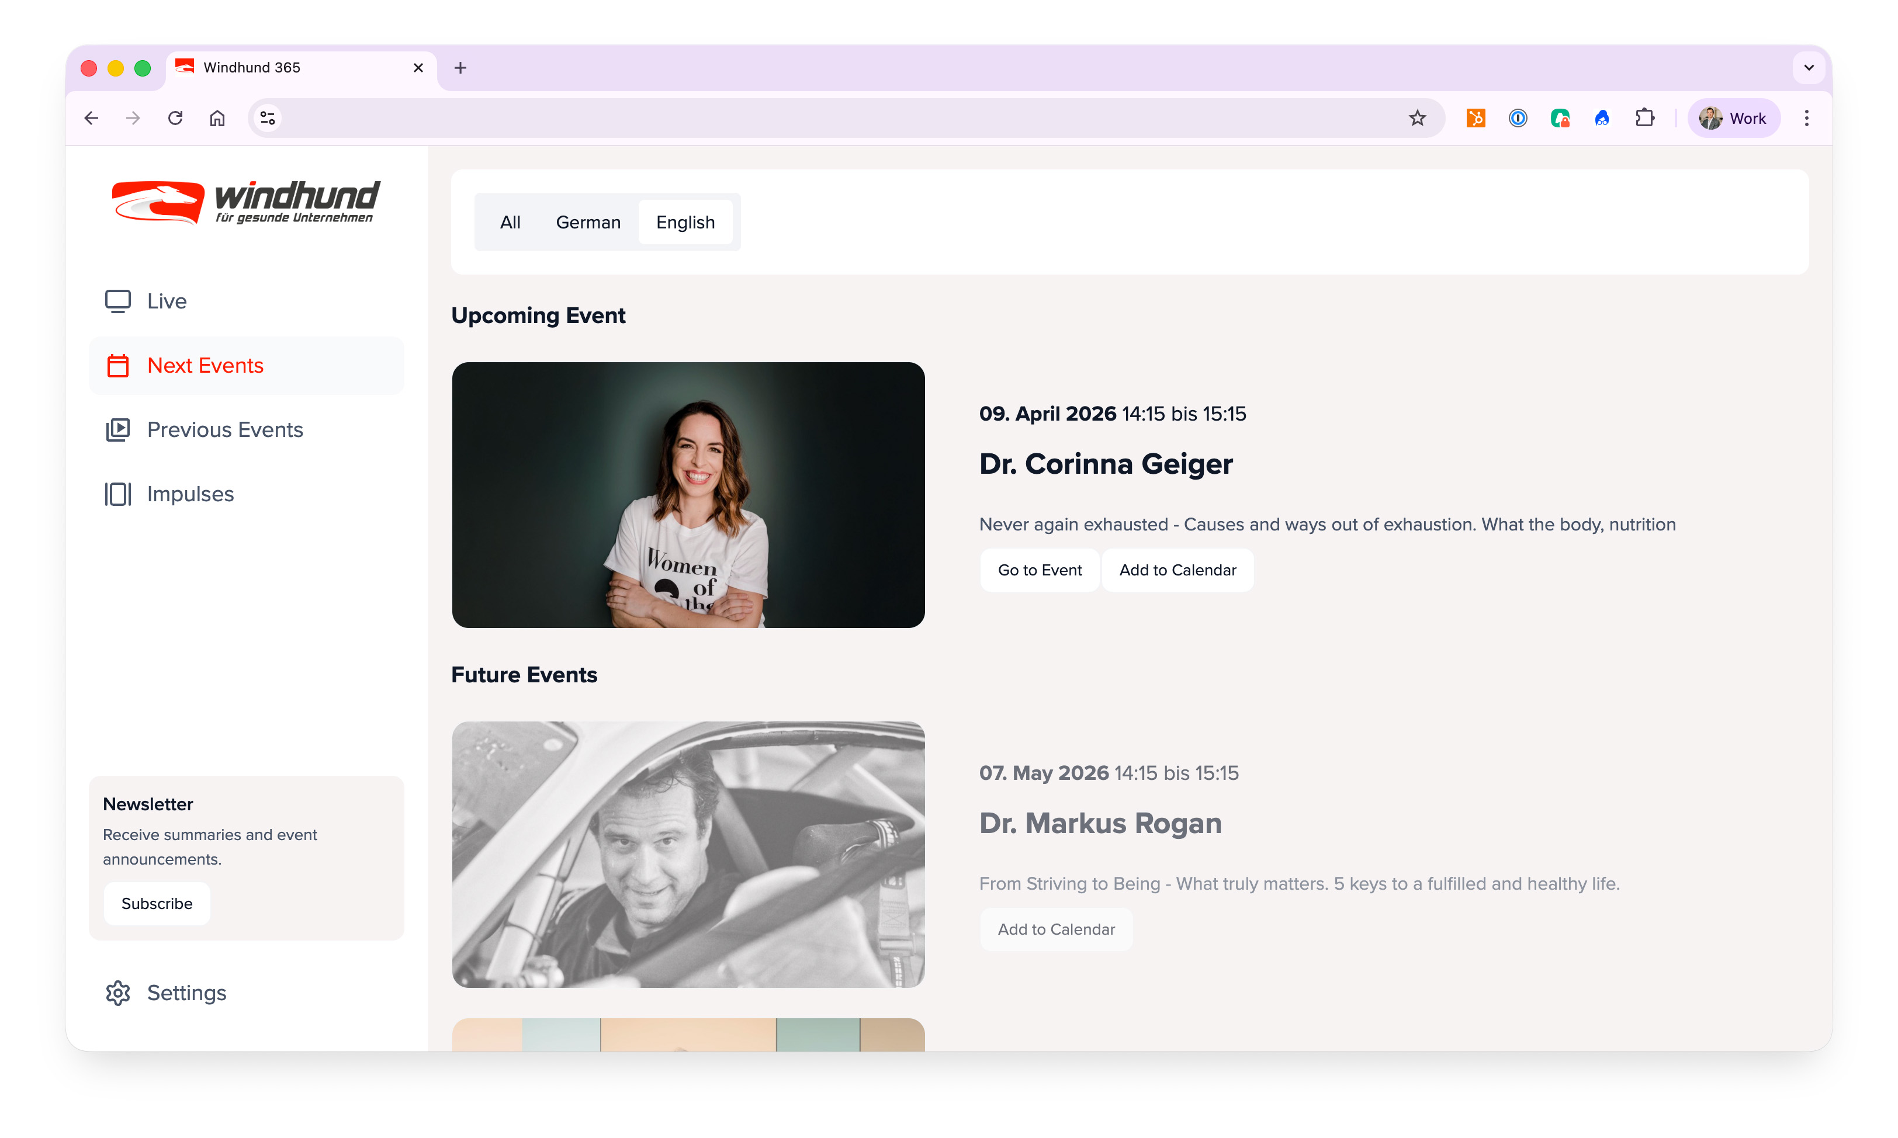The height and width of the screenshot is (1138, 1898).
Task: Expand the tab search chevron dropdown
Action: coord(1808,68)
